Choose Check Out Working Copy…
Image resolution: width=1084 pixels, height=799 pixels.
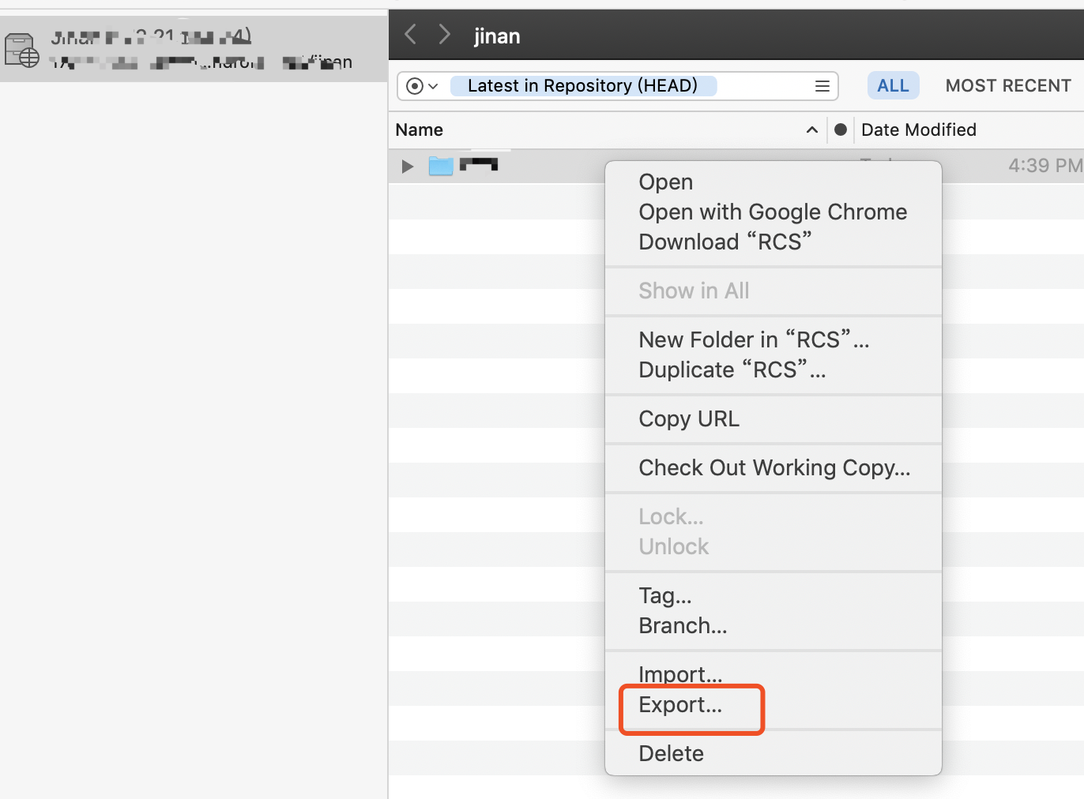[774, 467]
